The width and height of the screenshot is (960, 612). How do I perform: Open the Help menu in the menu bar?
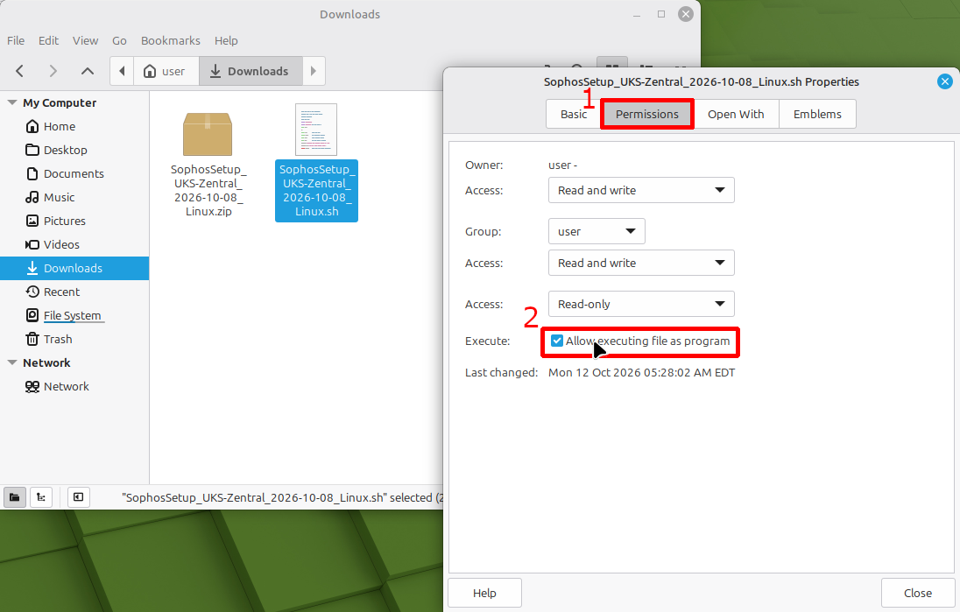(226, 40)
